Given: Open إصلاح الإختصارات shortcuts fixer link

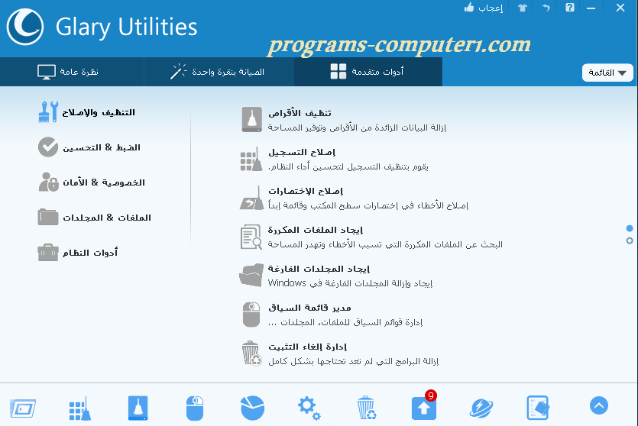Looking at the screenshot, I should click(x=306, y=191).
